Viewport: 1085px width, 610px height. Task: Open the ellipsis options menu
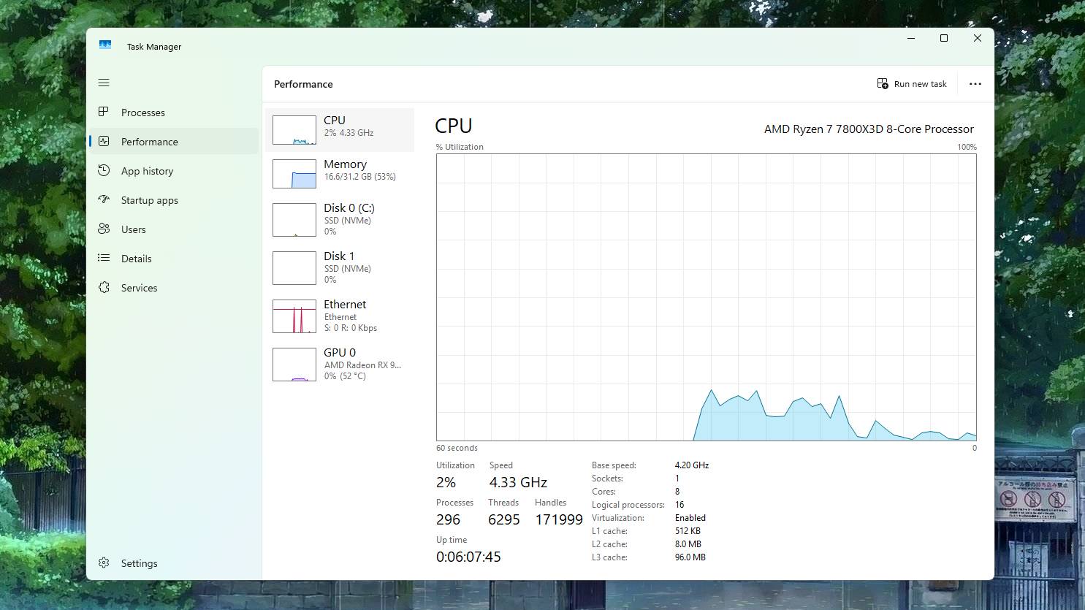(975, 83)
